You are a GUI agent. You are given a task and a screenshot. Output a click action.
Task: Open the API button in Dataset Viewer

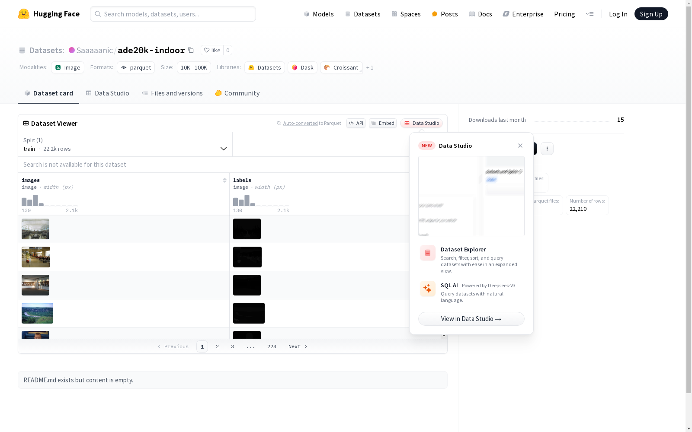click(356, 123)
